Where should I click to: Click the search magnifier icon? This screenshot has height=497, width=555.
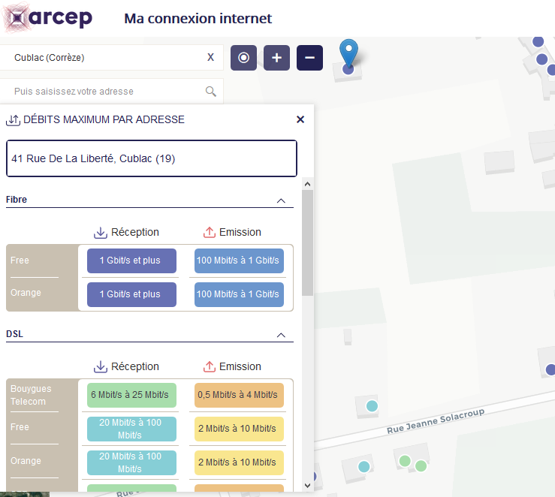pos(211,92)
